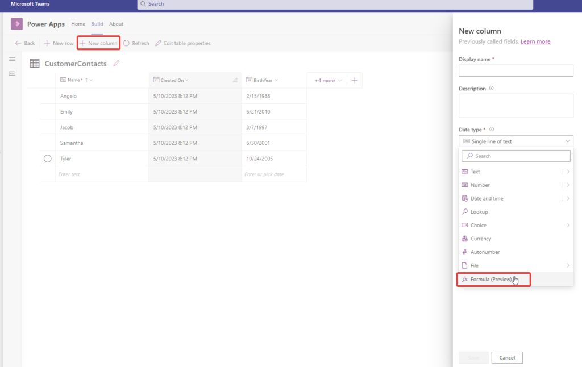Click the plus icon to add column in grid header
This screenshot has width=582, height=367.
[x=355, y=80]
